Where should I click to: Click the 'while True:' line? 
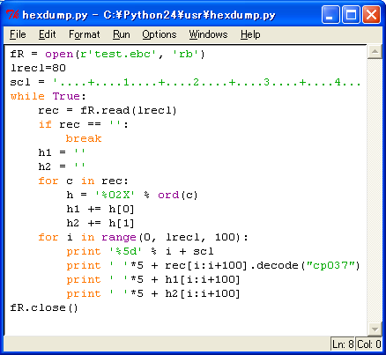[48, 96]
